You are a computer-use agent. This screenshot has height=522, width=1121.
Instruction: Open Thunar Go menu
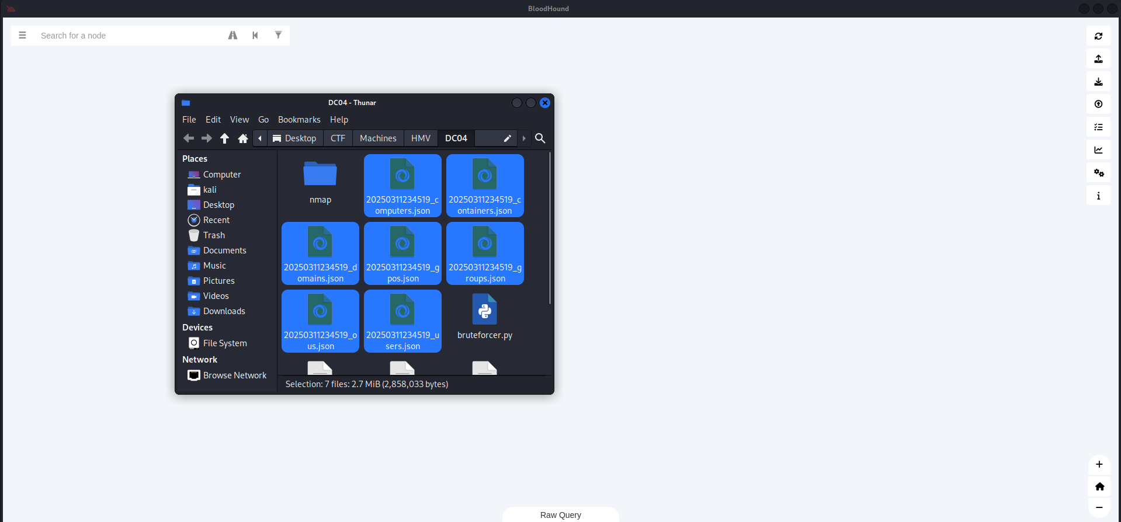[263, 119]
